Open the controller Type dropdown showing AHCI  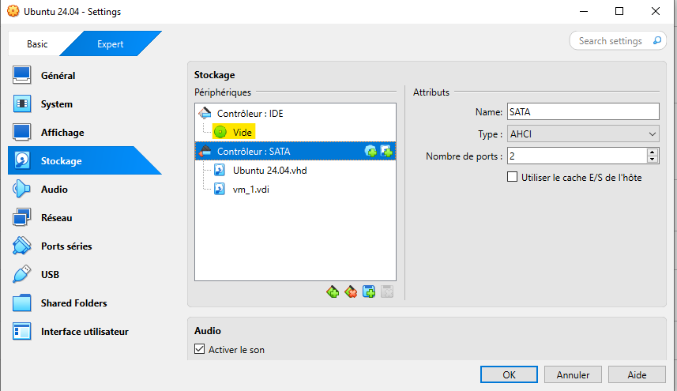(582, 134)
